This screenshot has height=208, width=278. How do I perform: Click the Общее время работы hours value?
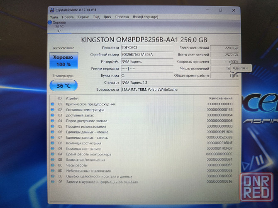[x=224, y=76]
